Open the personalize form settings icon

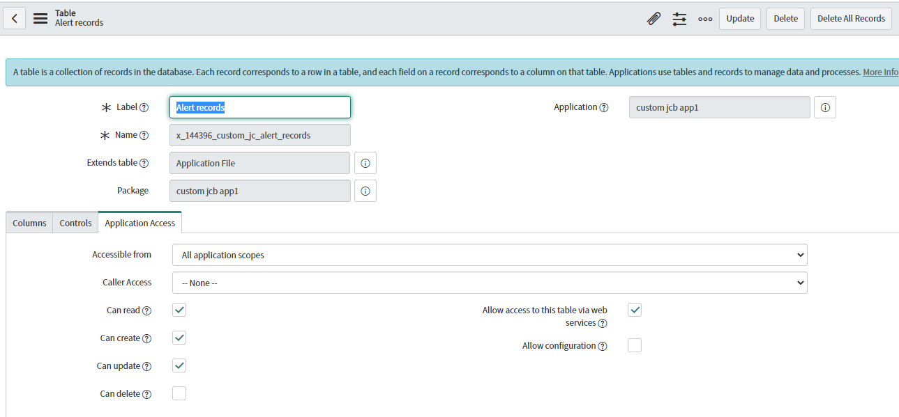click(x=679, y=19)
